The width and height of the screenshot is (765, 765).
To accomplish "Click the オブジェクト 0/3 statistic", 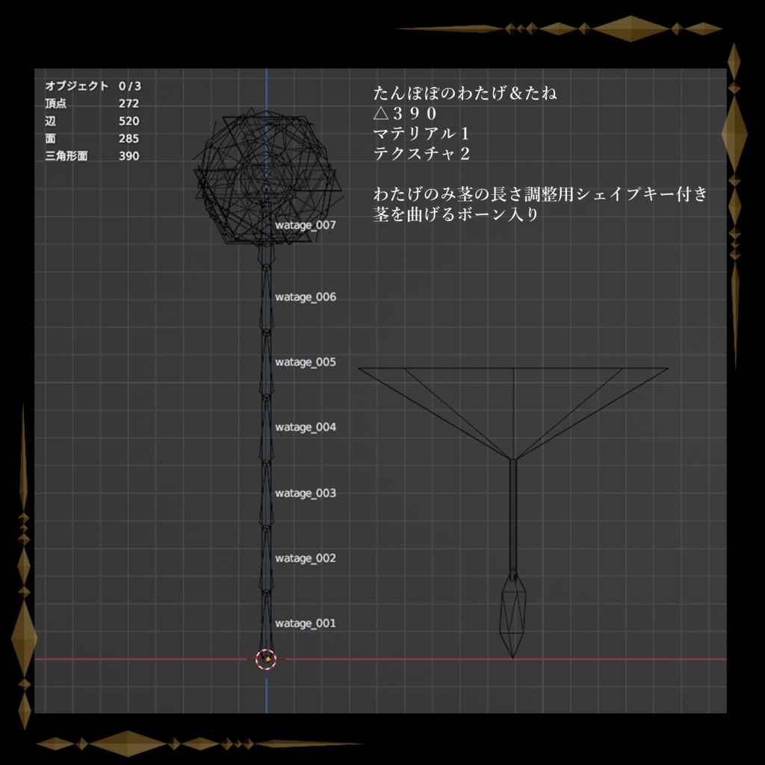I will pos(93,86).
